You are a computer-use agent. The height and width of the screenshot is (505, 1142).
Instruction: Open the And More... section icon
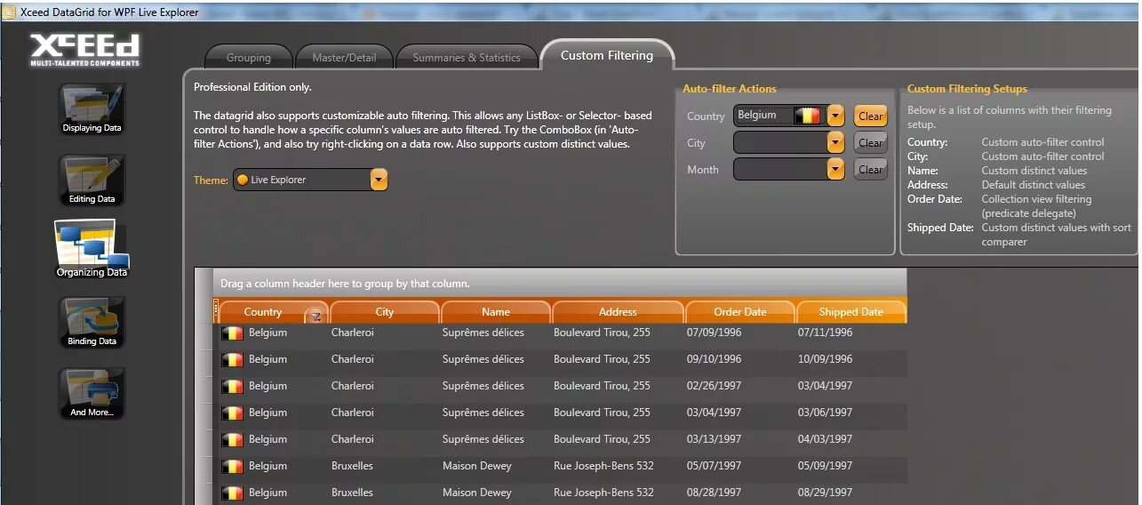tap(92, 394)
